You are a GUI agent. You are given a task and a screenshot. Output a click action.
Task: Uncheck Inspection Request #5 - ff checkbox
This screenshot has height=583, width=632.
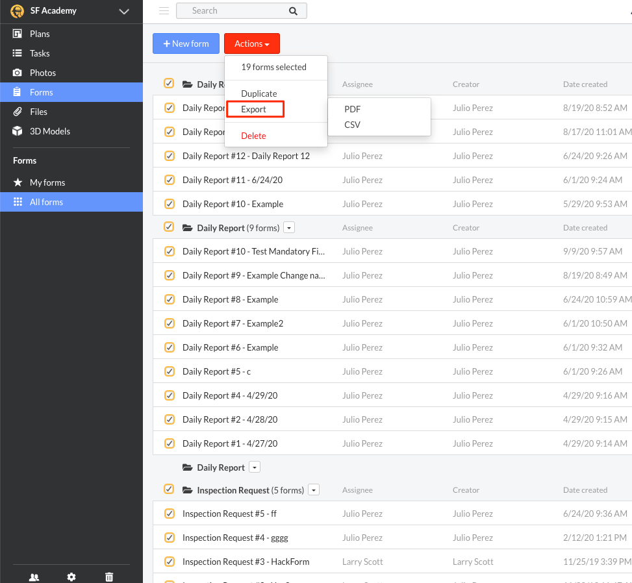click(x=170, y=514)
